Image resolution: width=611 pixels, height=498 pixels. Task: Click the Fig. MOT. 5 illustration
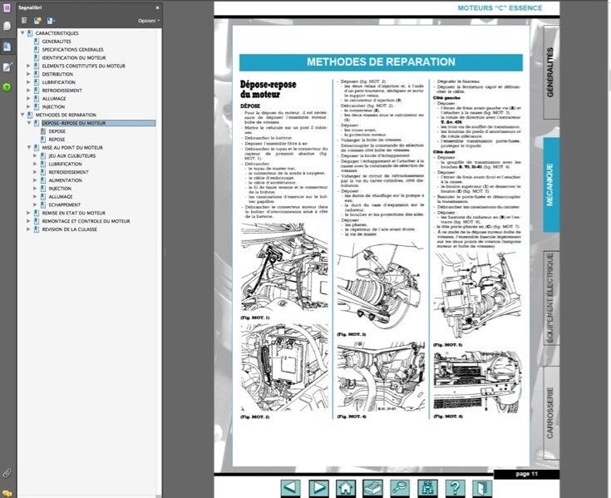[x=477, y=297]
